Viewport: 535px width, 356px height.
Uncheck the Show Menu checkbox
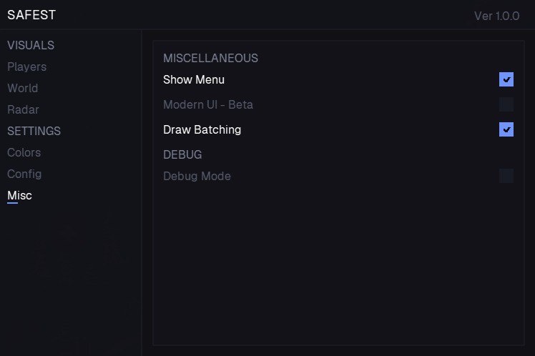click(x=506, y=79)
